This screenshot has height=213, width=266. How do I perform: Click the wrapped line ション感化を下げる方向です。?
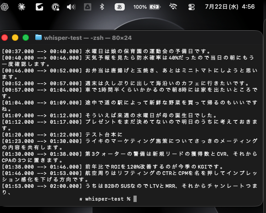tap(45, 180)
